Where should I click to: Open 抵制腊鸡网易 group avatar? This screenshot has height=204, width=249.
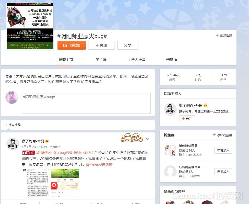click(x=170, y=150)
